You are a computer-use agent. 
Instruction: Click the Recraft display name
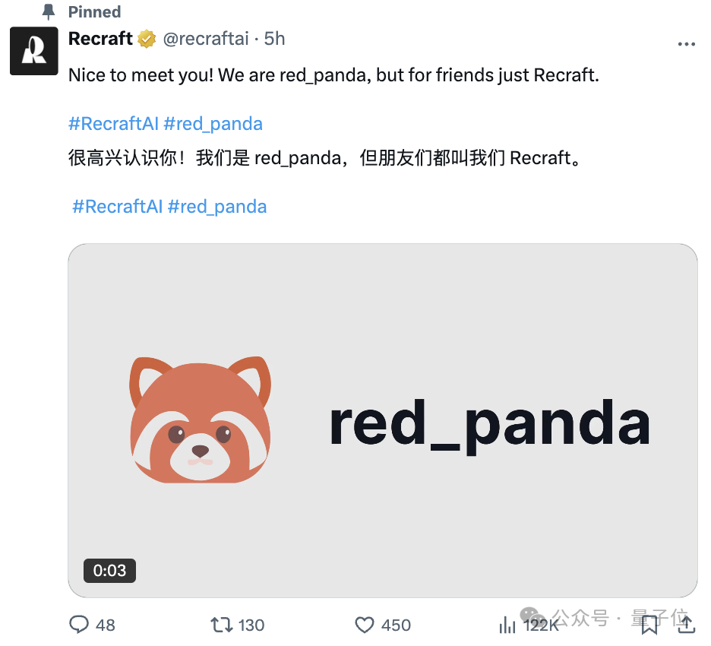(x=100, y=39)
